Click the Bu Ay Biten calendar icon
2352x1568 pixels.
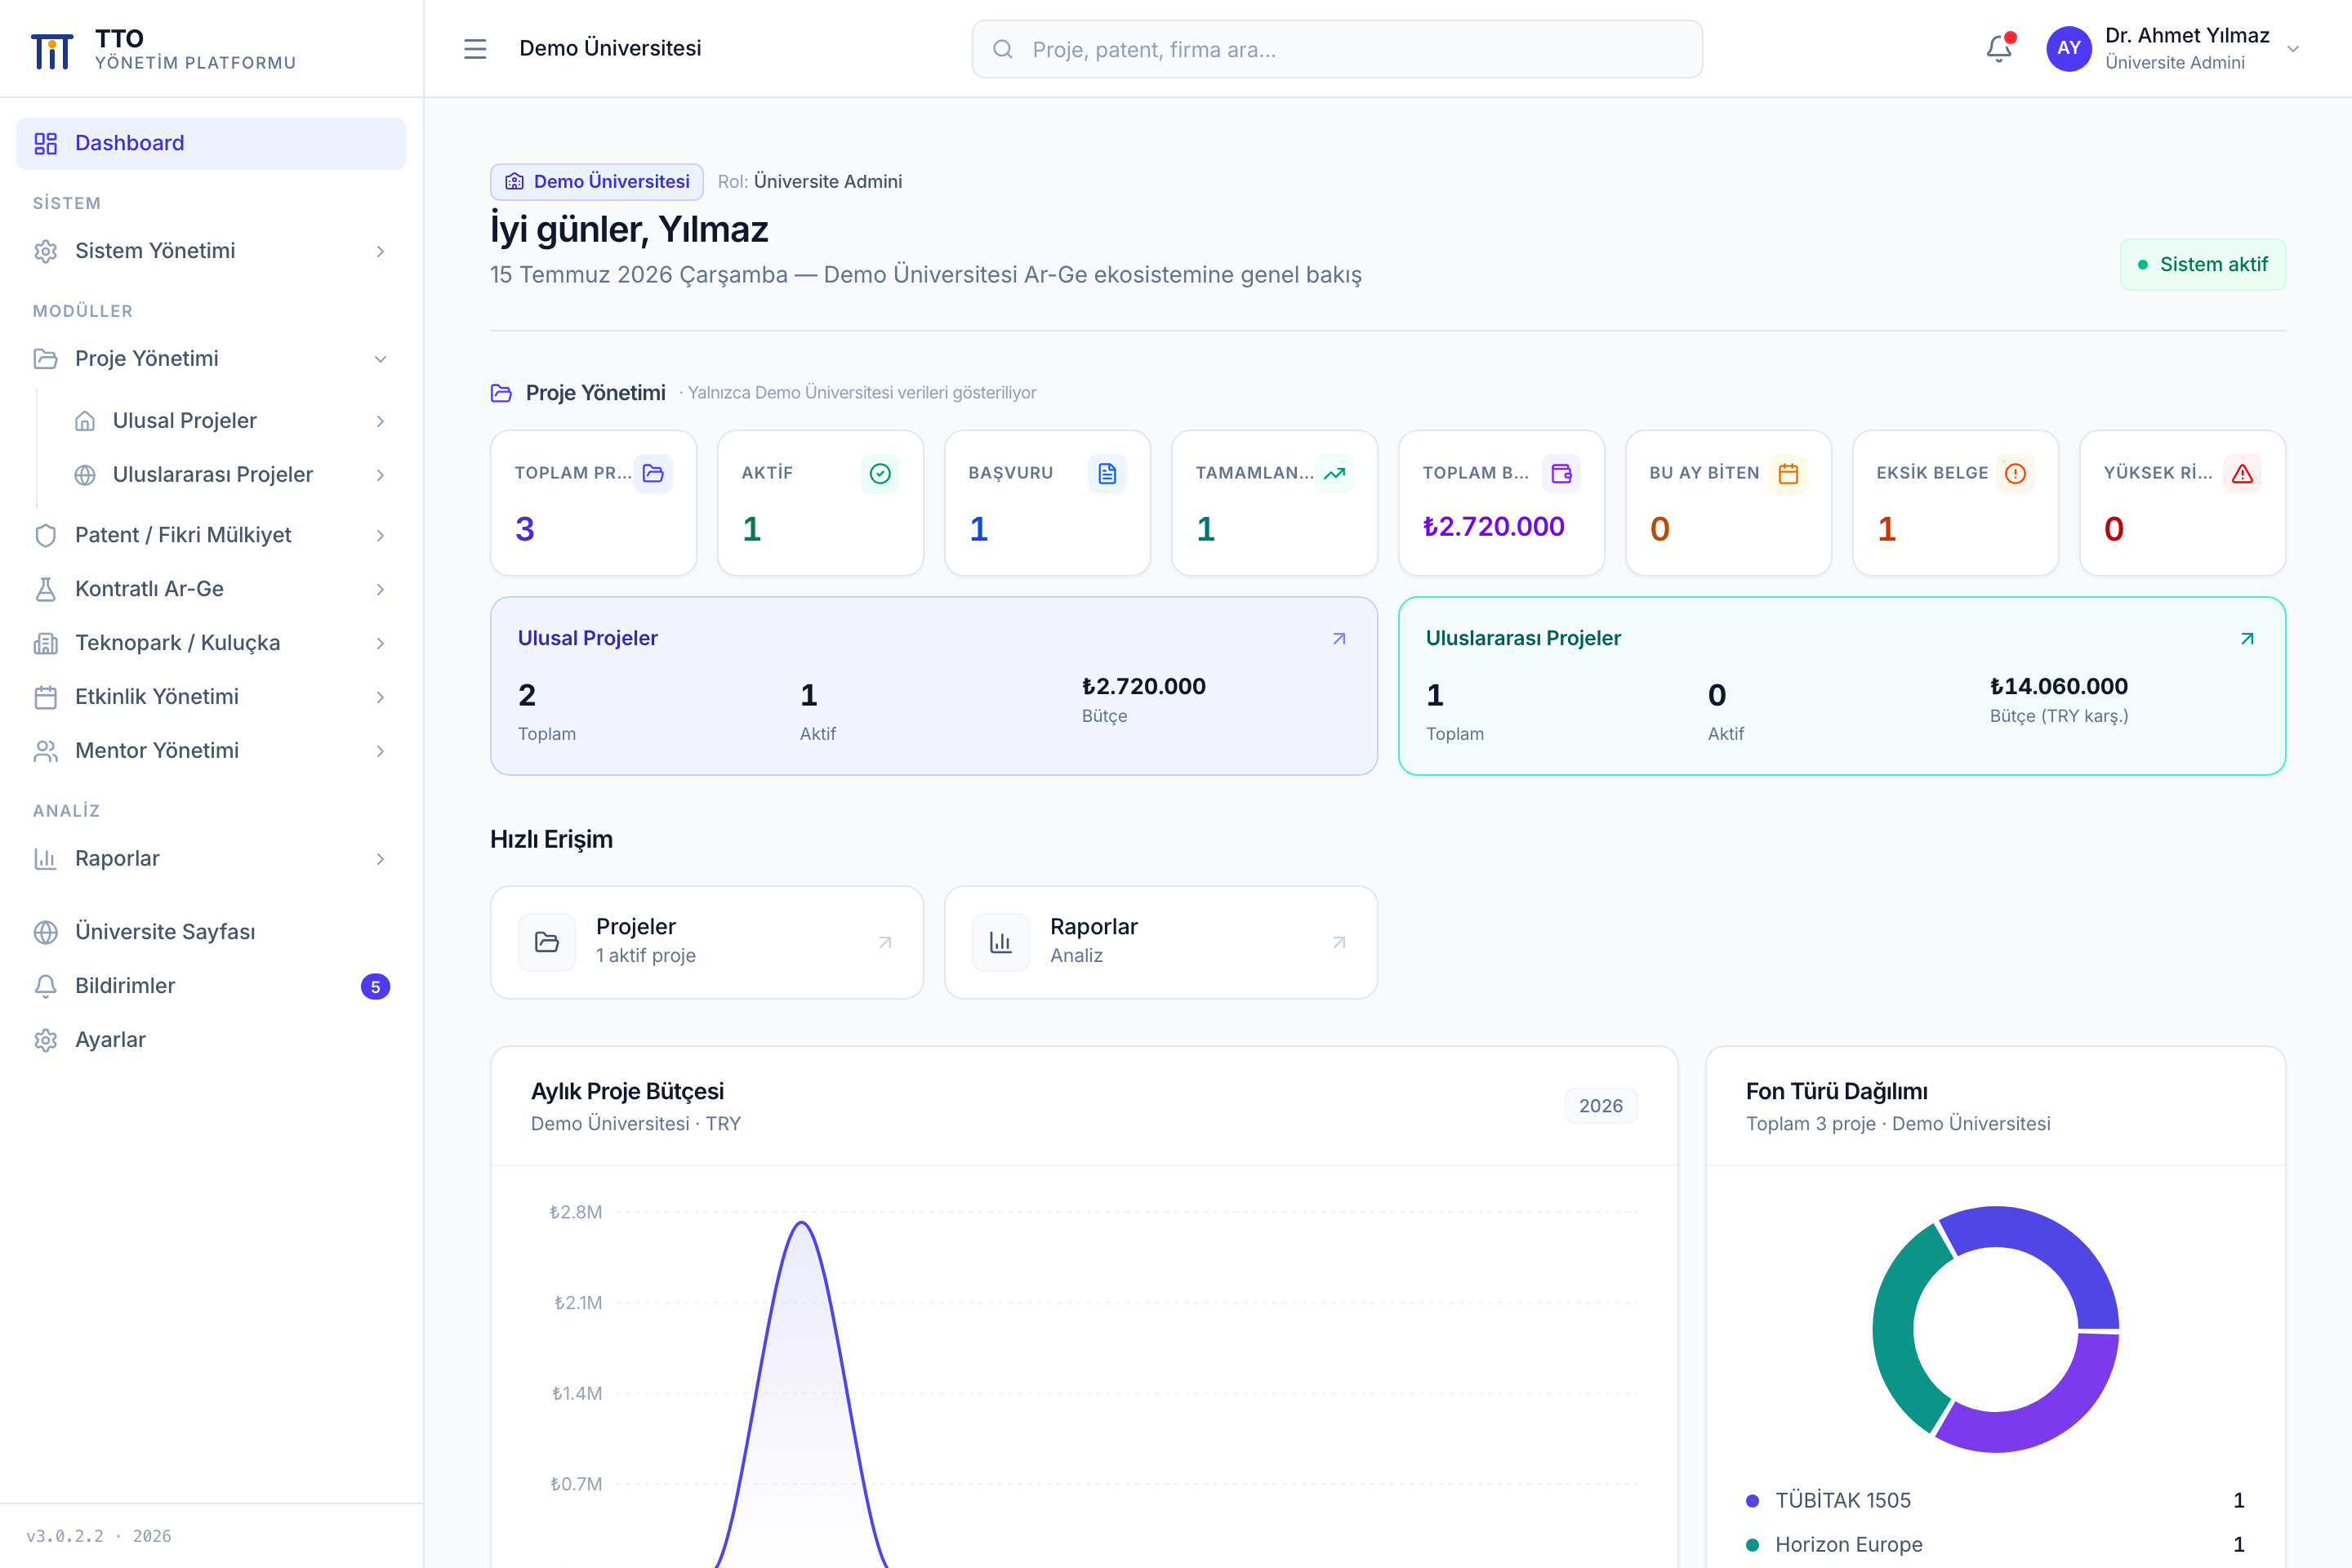click(1788, 473)
